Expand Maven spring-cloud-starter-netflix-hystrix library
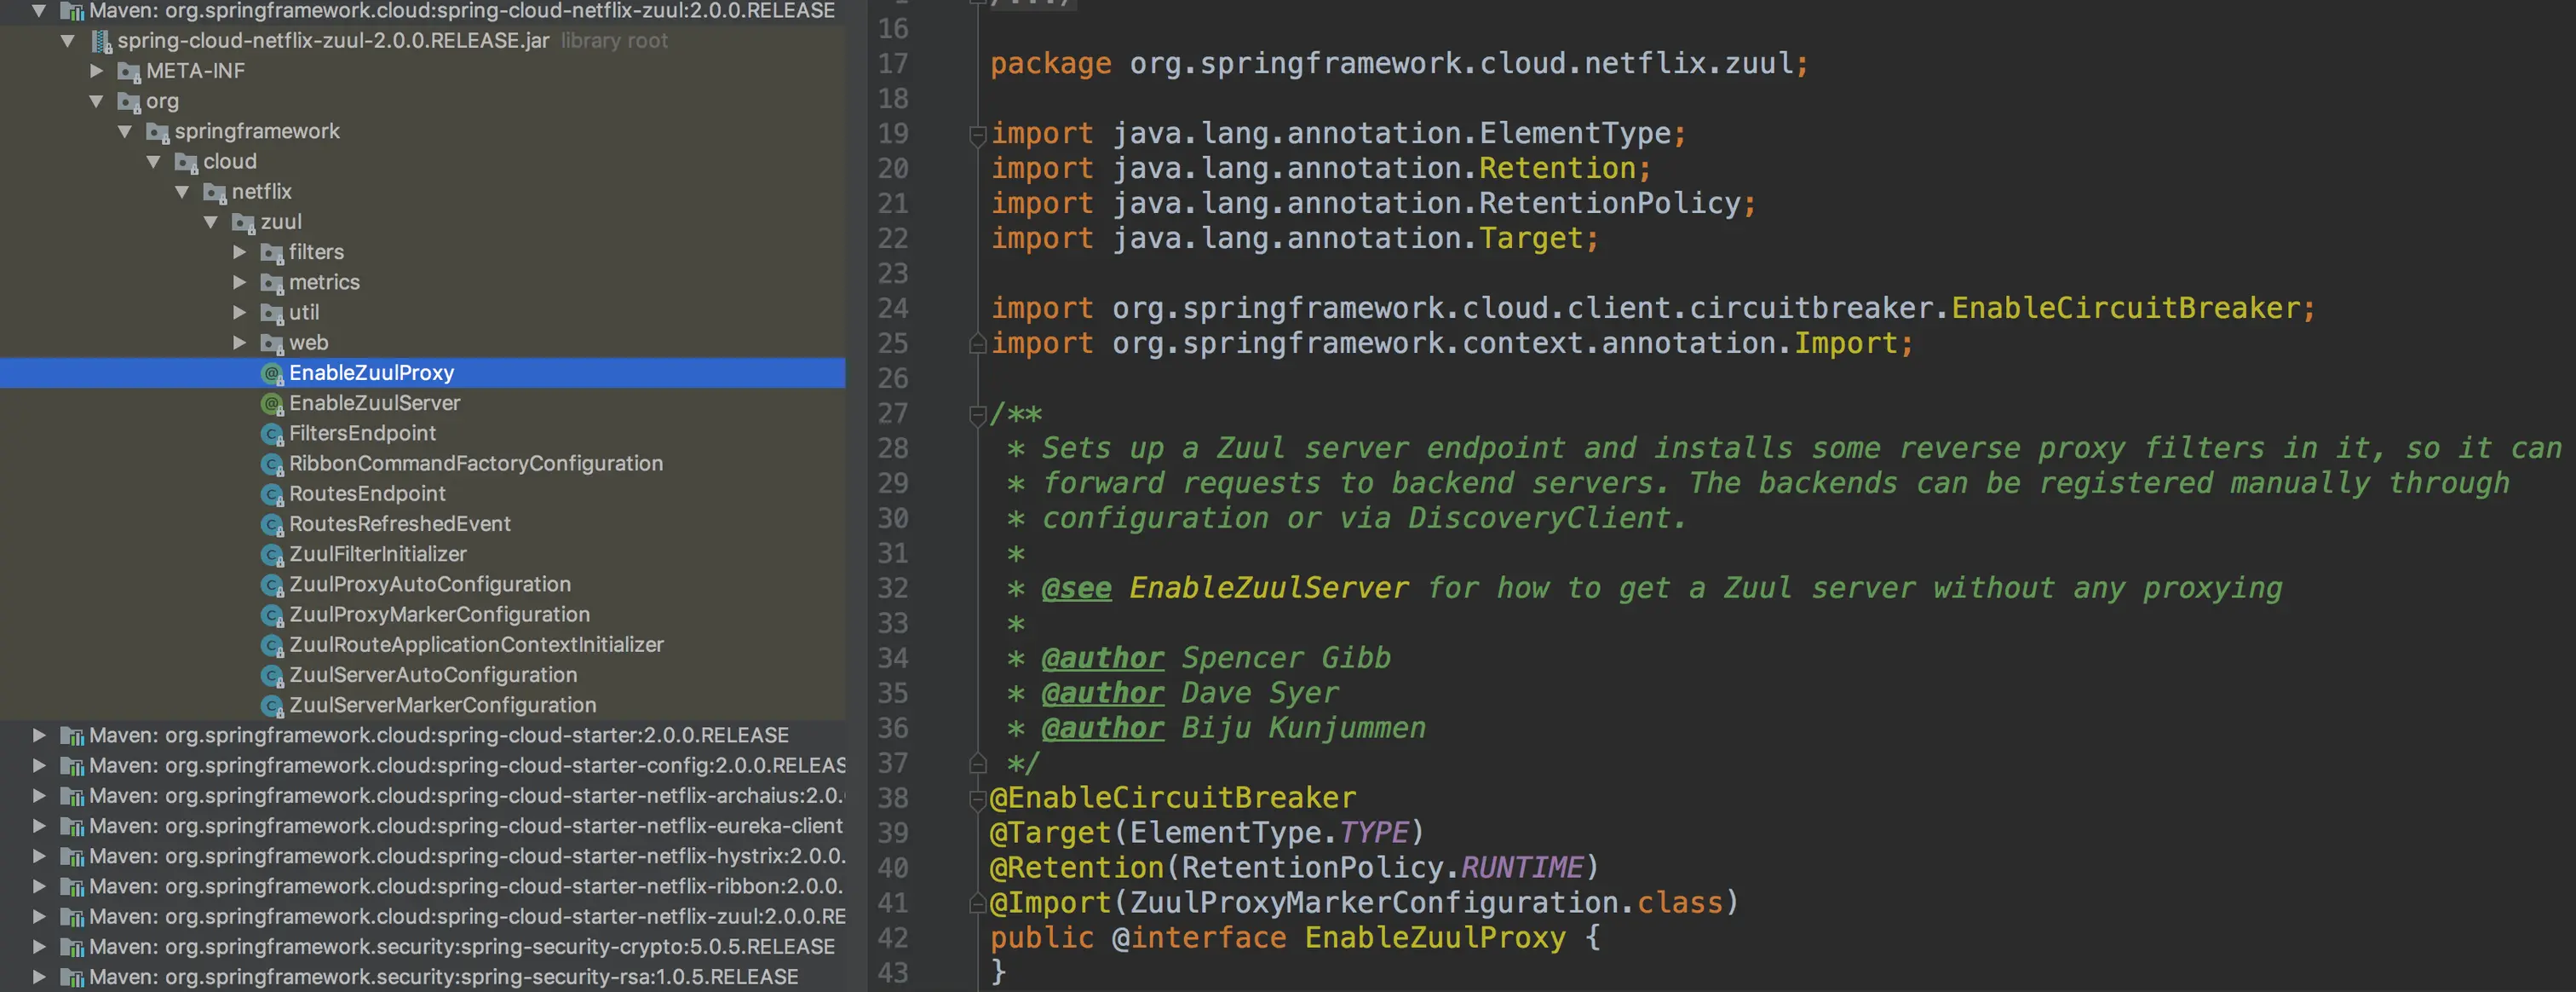Image resolution: width=2576 pixels, height=992 pixels. [x=39, y=856]
